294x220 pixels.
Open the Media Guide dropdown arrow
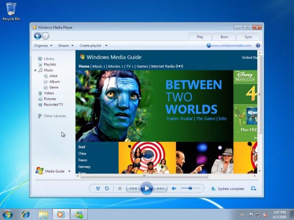(69, 171)
